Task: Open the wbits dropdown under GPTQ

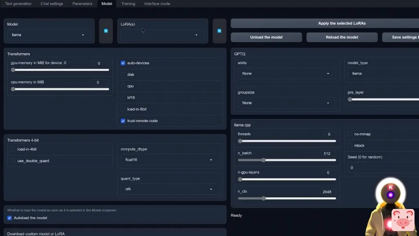Action: tap(286, 74)
